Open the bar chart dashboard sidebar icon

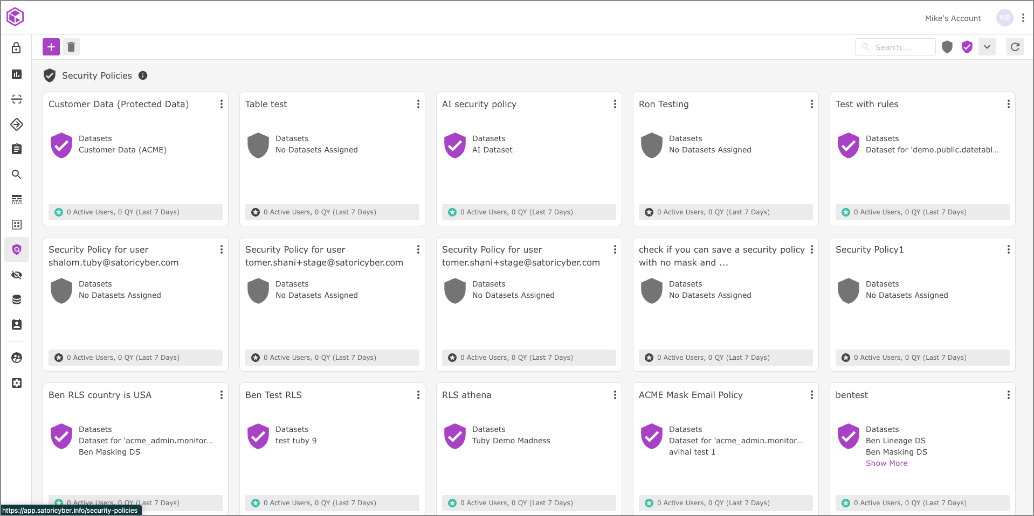pyautogui.click(x=17, y=74)
